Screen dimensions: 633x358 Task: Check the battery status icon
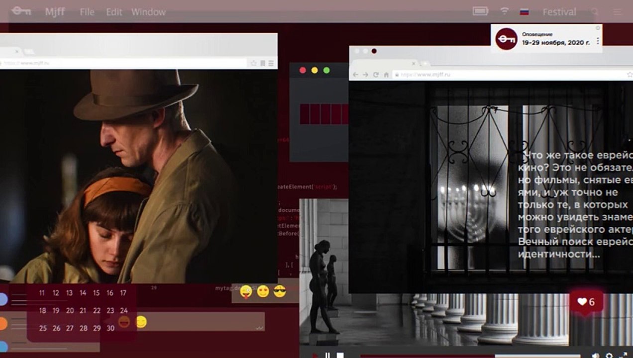[x=480, y=11]
